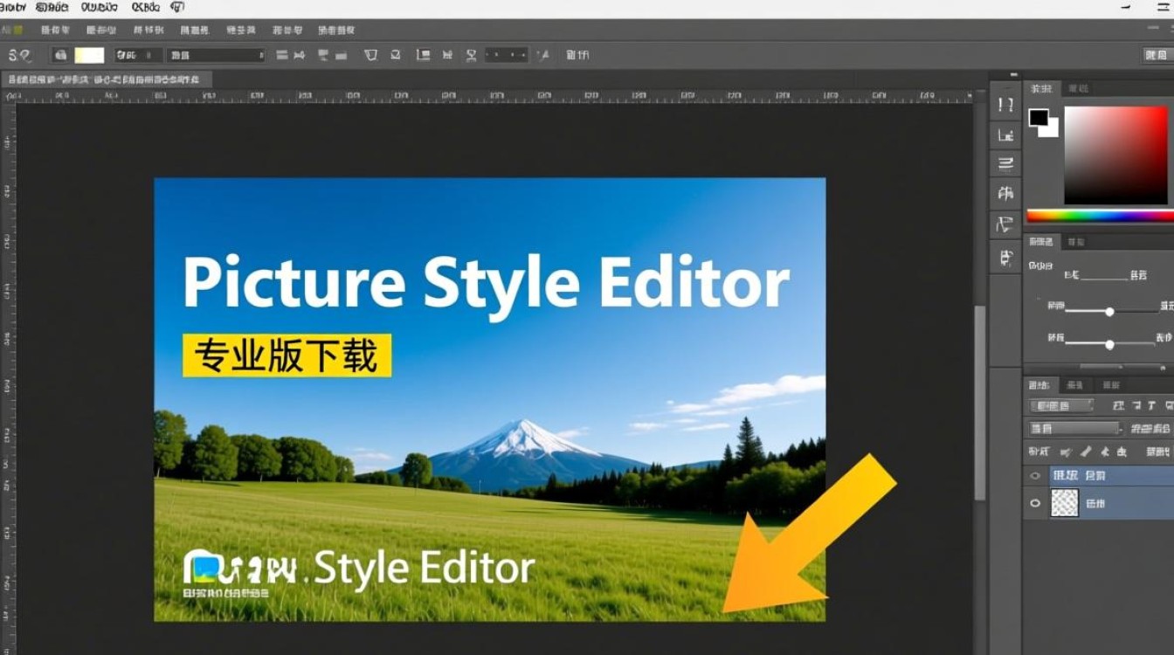The image size is (1174, 655).
Task: Hide the top layer using its eye toggle
Action: coord(1034,475)
